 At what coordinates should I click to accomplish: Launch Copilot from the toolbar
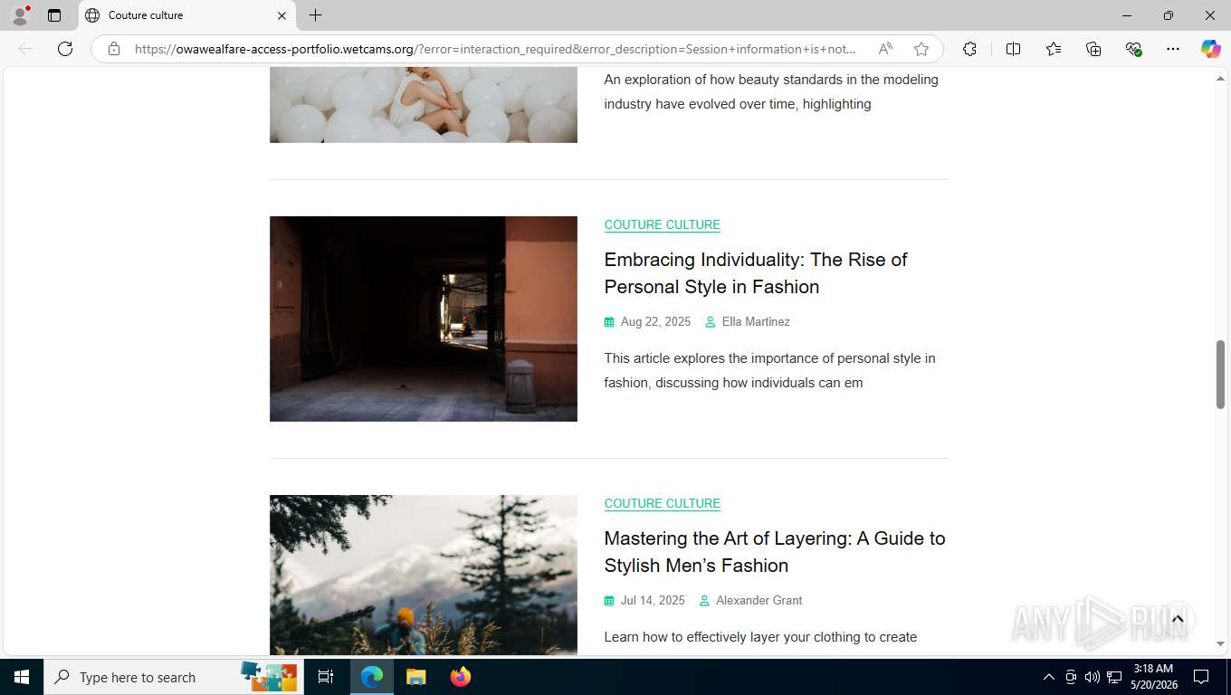click(x=1211, y=49)
